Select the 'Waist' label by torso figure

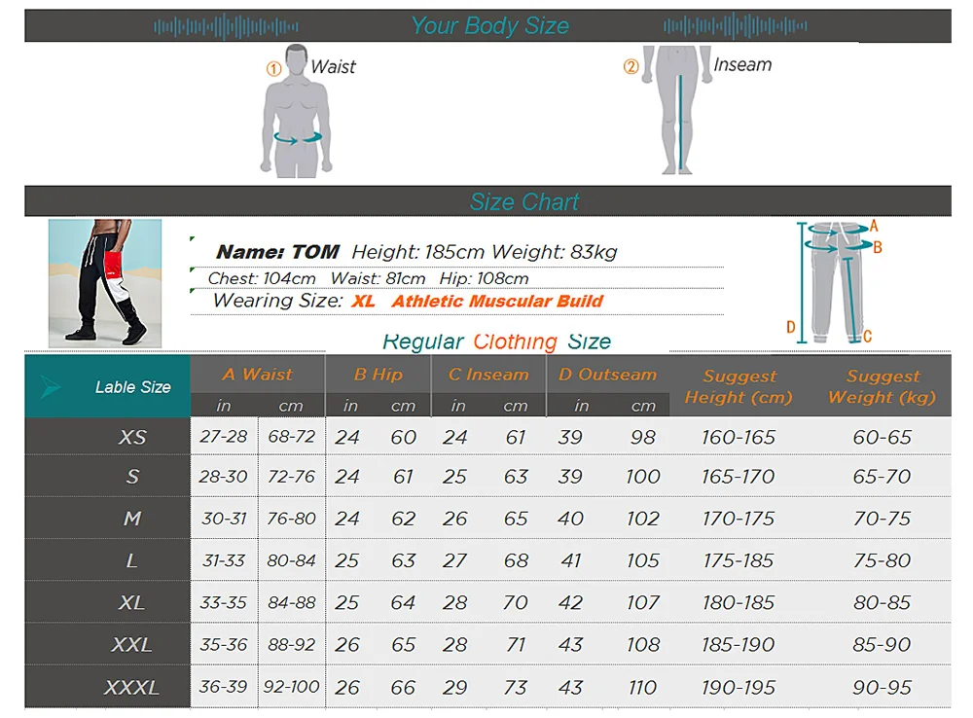click(333, 66)
